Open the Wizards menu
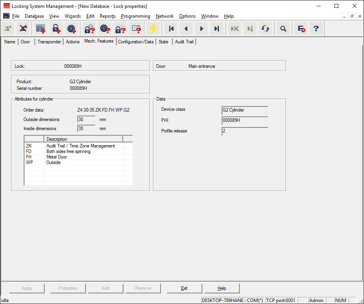 point(73,16)
